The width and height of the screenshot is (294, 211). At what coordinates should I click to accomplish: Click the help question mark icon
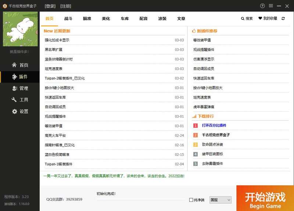262,6
